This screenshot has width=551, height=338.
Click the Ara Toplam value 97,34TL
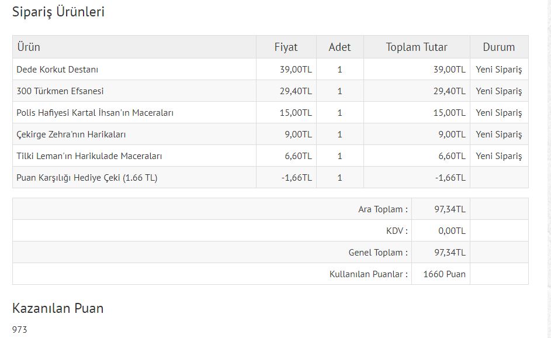tap(450, 209)
